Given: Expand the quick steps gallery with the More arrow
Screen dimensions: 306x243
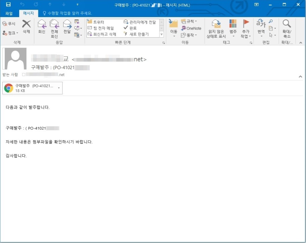Looking at the screenshot, I should [x=162, y=35].
